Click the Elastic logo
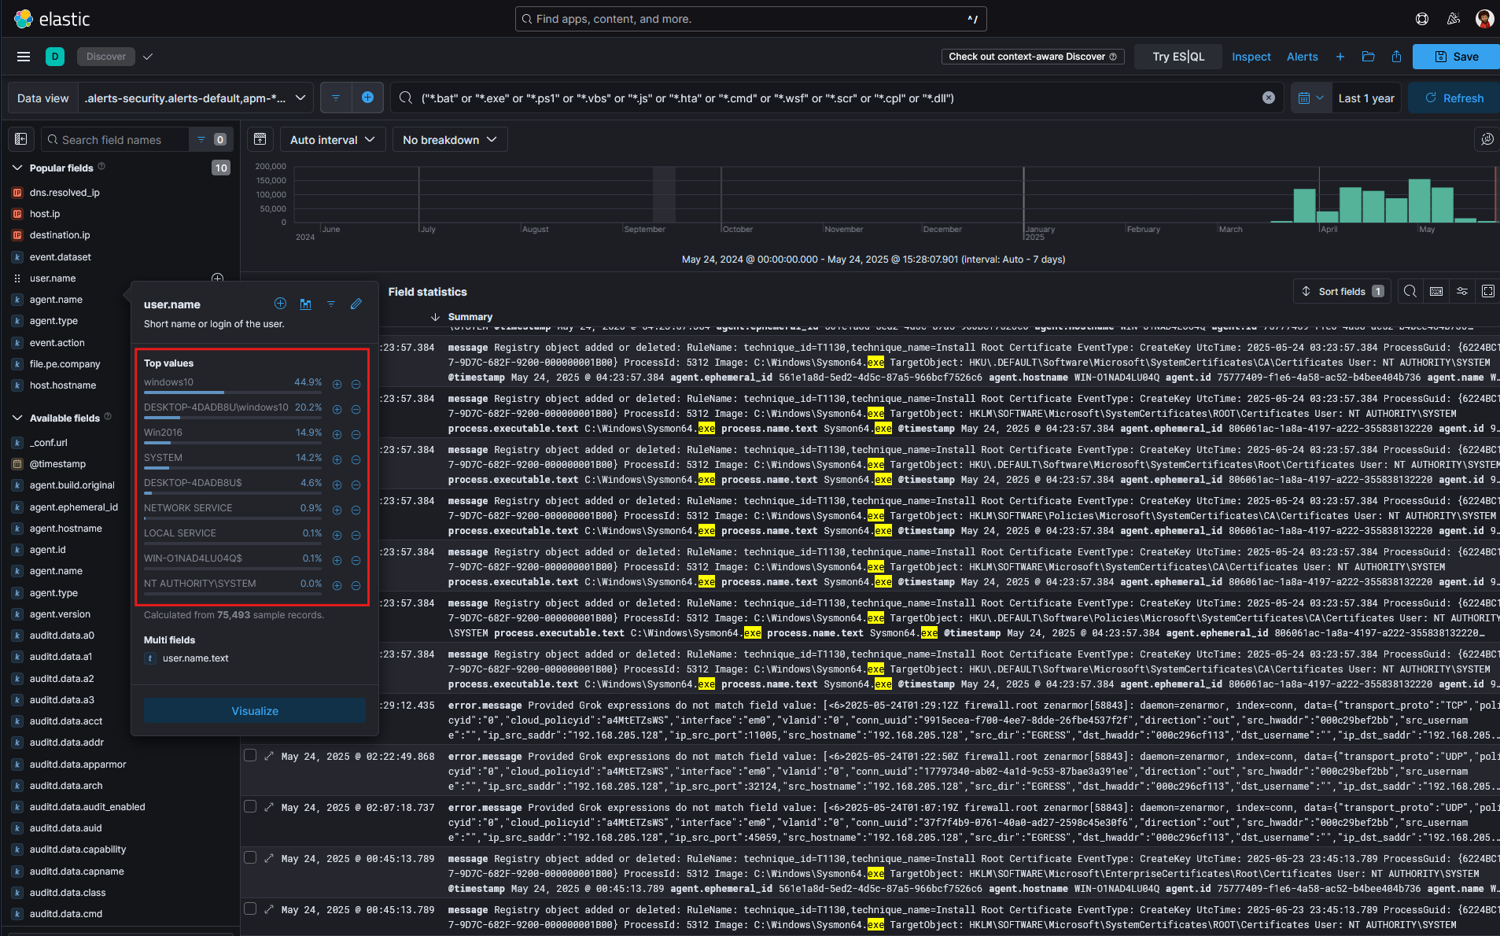Viewport: 1500px width, 936px height. [x=52, y=19]
